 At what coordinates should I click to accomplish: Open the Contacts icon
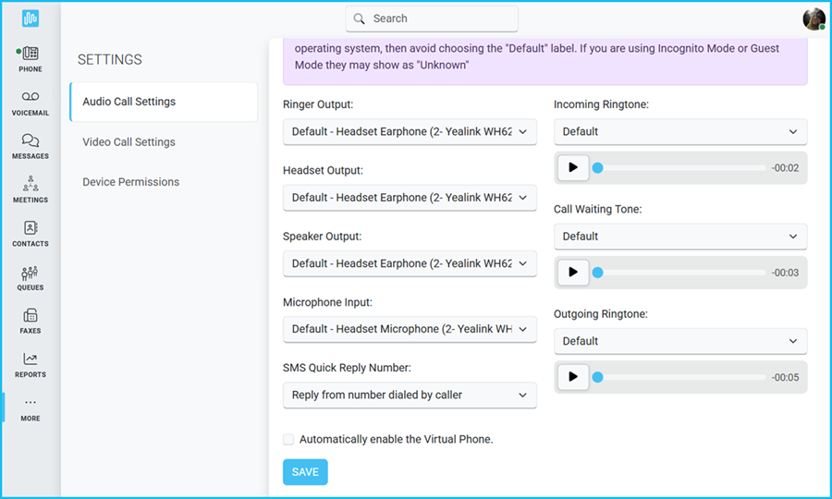[31, 227]
